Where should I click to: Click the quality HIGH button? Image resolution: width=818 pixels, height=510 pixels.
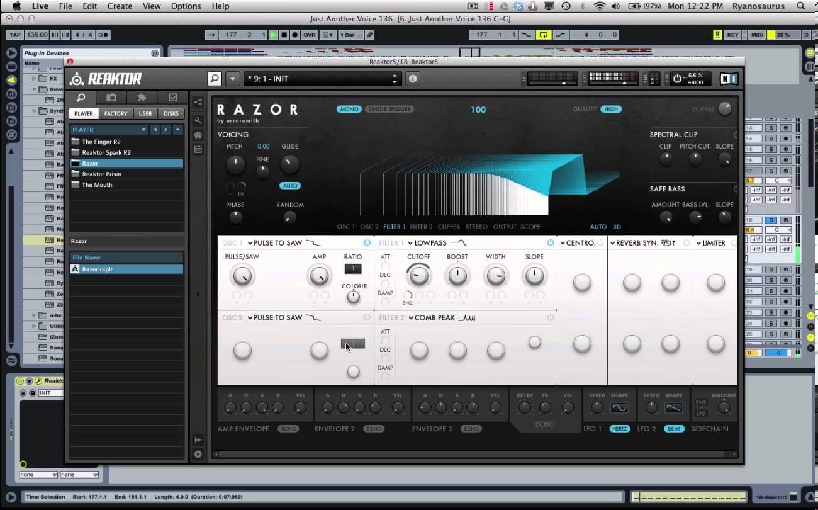(611, 109)
